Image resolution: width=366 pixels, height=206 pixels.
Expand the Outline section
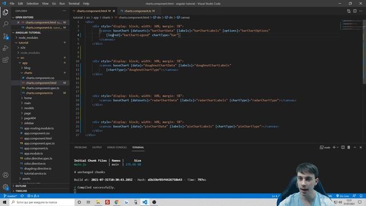[x=21, y=186]
